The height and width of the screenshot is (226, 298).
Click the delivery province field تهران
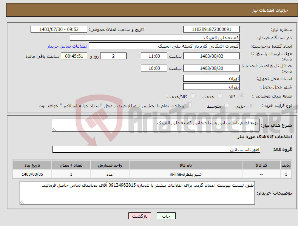click(x=212, y=78)
